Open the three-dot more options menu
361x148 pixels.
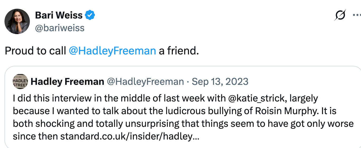click(357, 15)
